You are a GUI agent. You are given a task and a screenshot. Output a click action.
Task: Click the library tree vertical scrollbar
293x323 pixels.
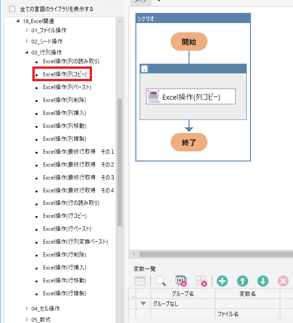pyautogui.click(x=120, y=161)
